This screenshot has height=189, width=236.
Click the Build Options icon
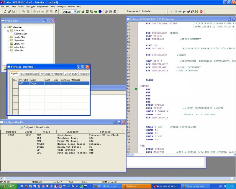91,12
